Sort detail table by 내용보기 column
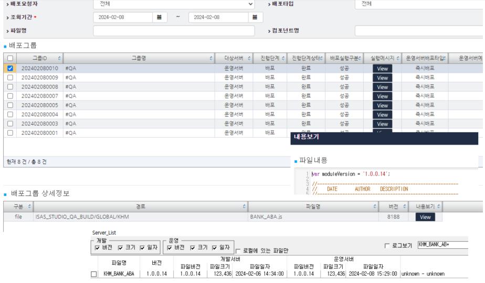 [x=438, y=206]
